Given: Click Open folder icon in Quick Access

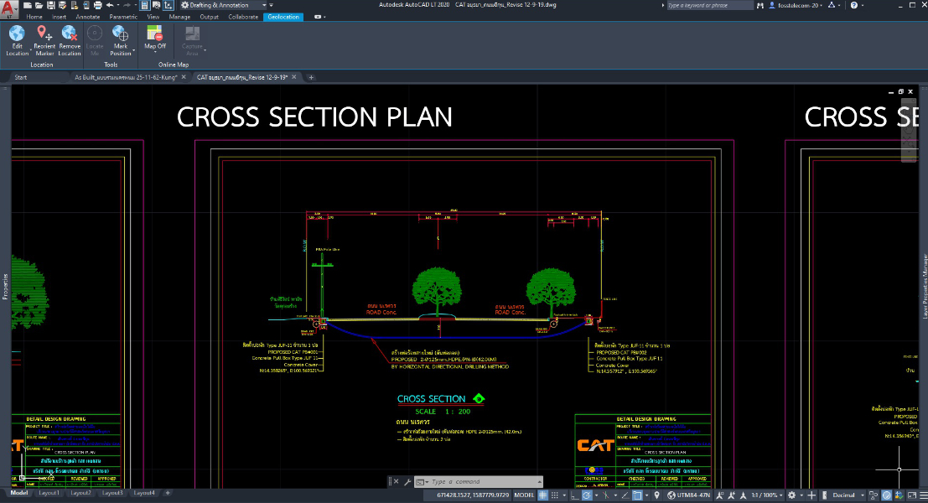Looking at the screenshot, I should pyautogui.click(x=39, y=5).
